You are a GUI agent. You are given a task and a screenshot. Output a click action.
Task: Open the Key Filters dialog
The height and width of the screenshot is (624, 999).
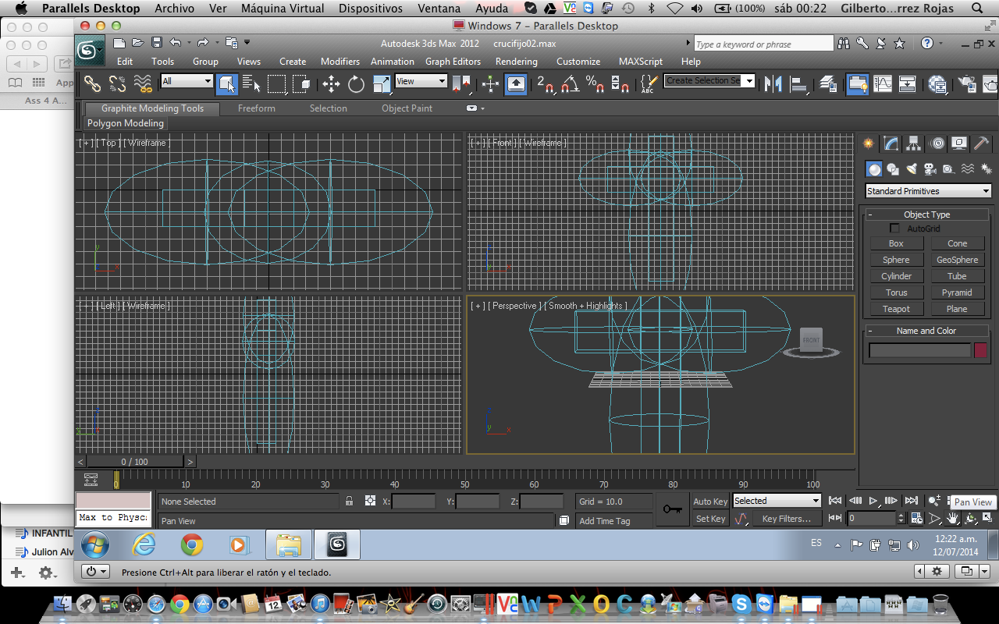tap(787, 519)
